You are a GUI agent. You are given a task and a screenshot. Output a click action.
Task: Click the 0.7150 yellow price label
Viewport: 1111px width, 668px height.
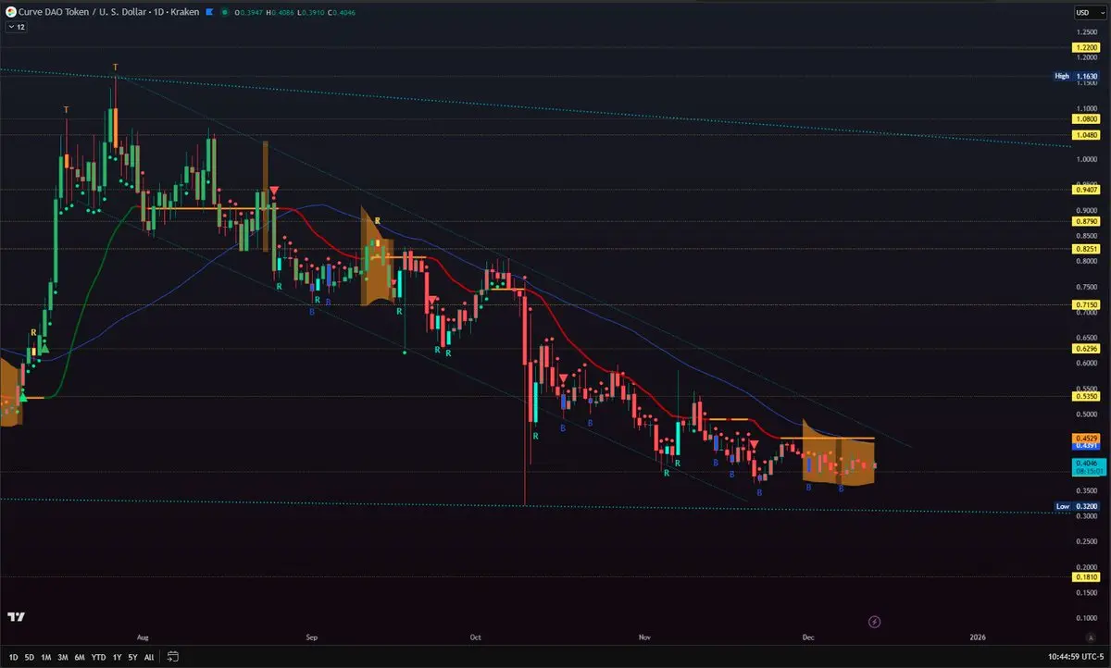1085,304
